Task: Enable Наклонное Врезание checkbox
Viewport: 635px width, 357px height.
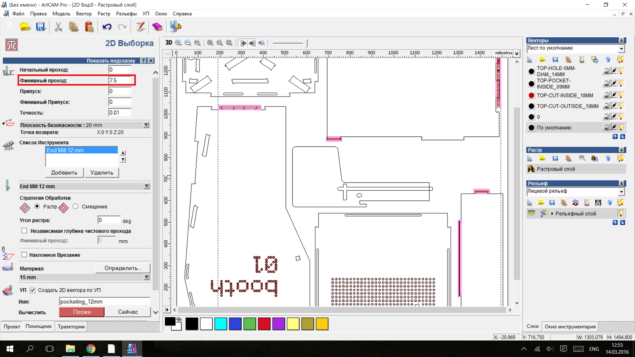Action: point(24,255)
